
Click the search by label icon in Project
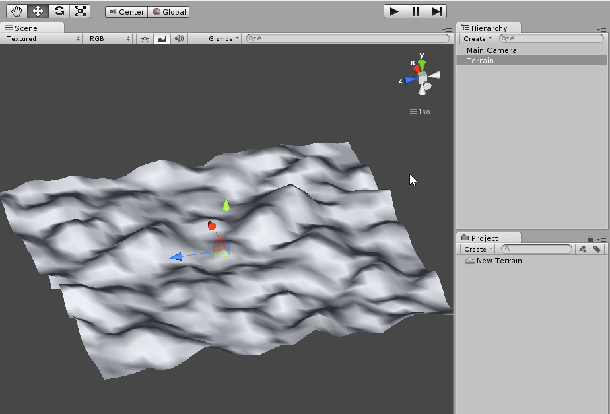597,249
